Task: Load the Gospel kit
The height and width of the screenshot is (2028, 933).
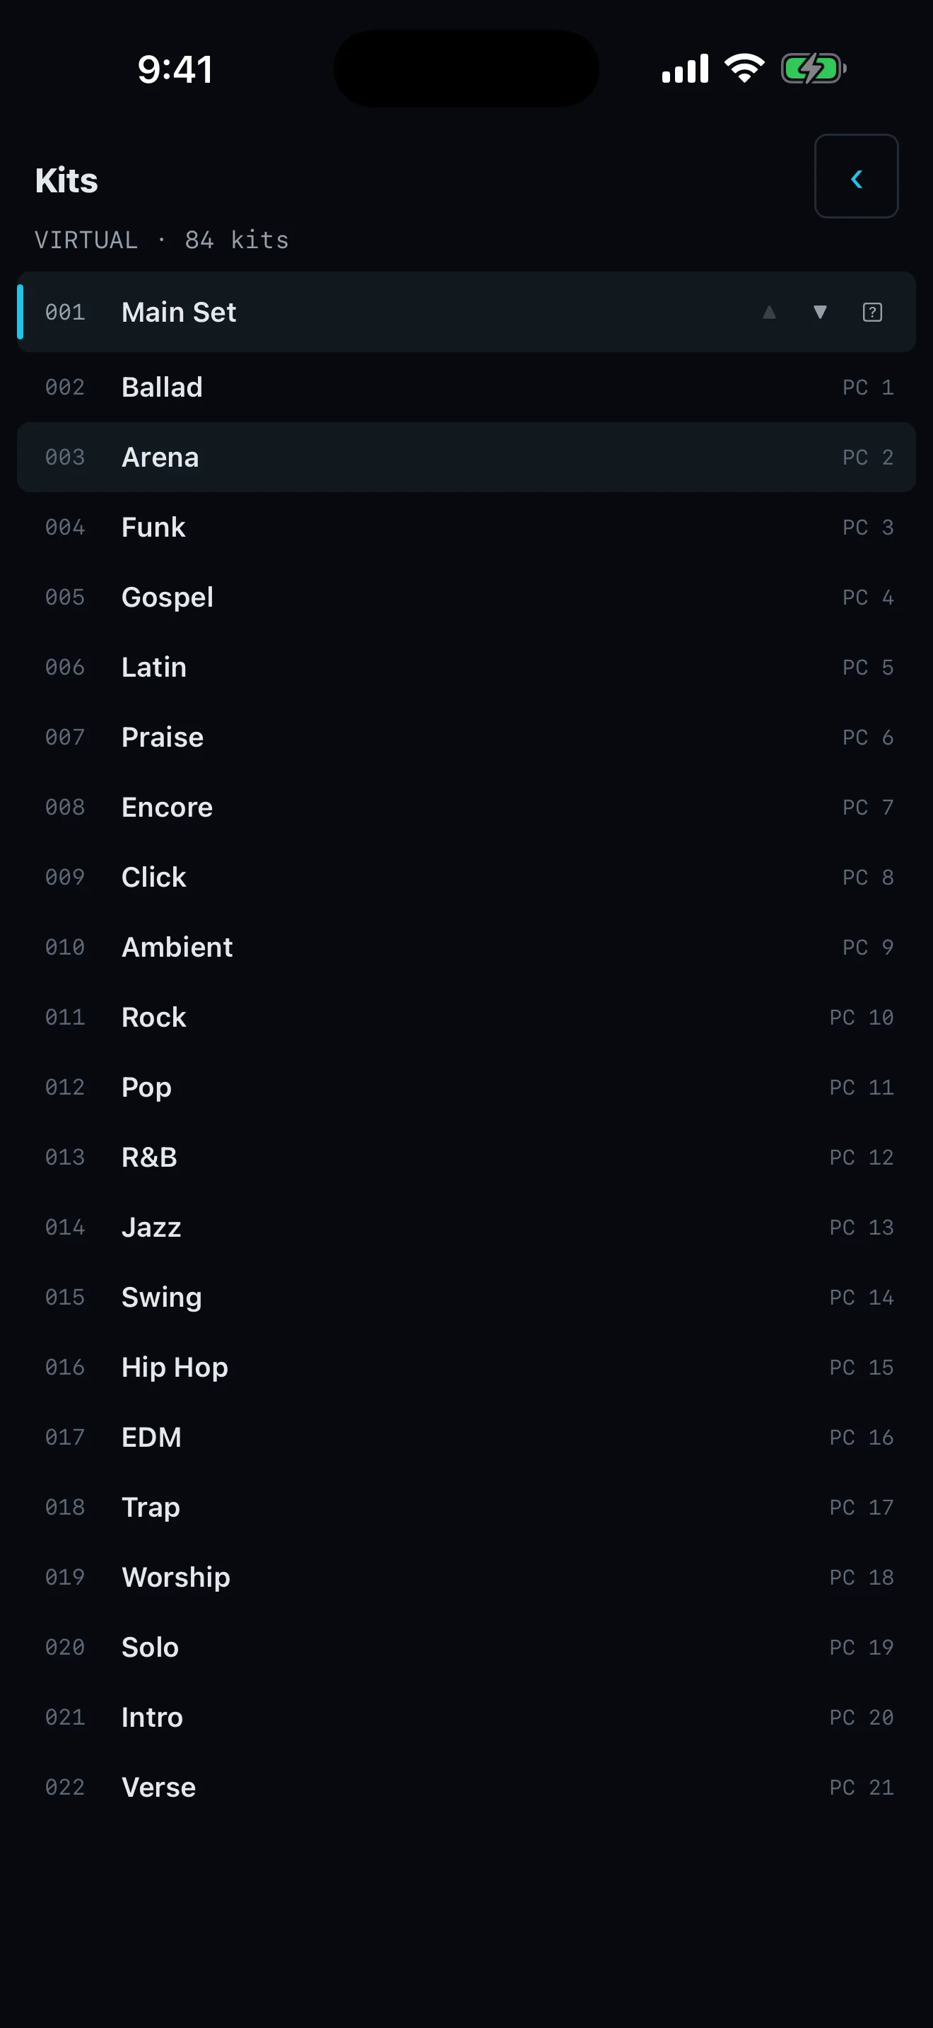Action: 466,598
